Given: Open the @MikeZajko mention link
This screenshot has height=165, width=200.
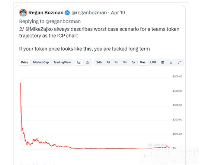Looking at the screenshot, I should [x=39, y=29].
